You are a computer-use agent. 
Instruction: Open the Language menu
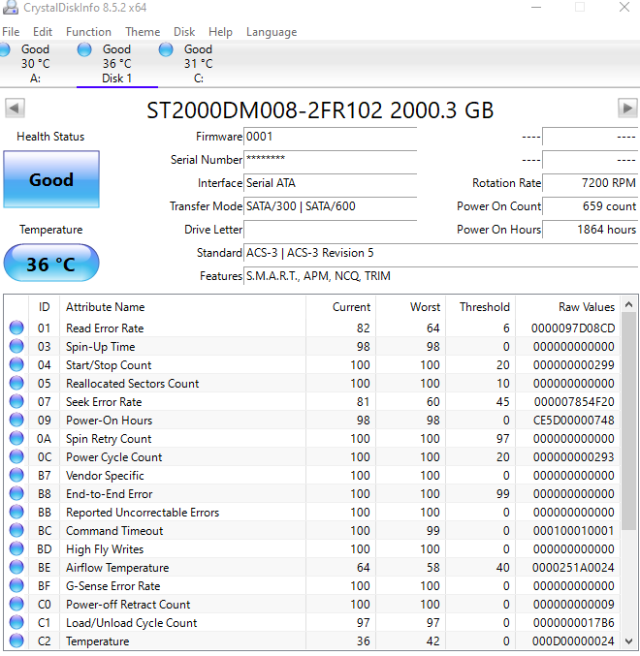point(272,32)
